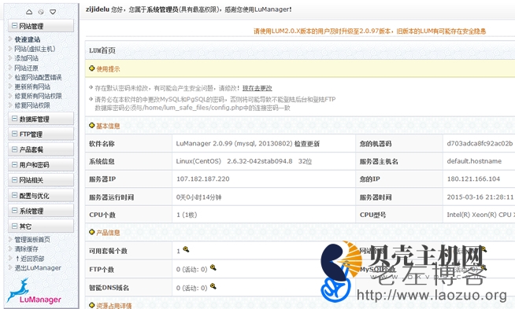Image resolution: width=515 pixels, height=309 pixels.
Task: Select 退出LuManager to log out
Action: (38, 267)
